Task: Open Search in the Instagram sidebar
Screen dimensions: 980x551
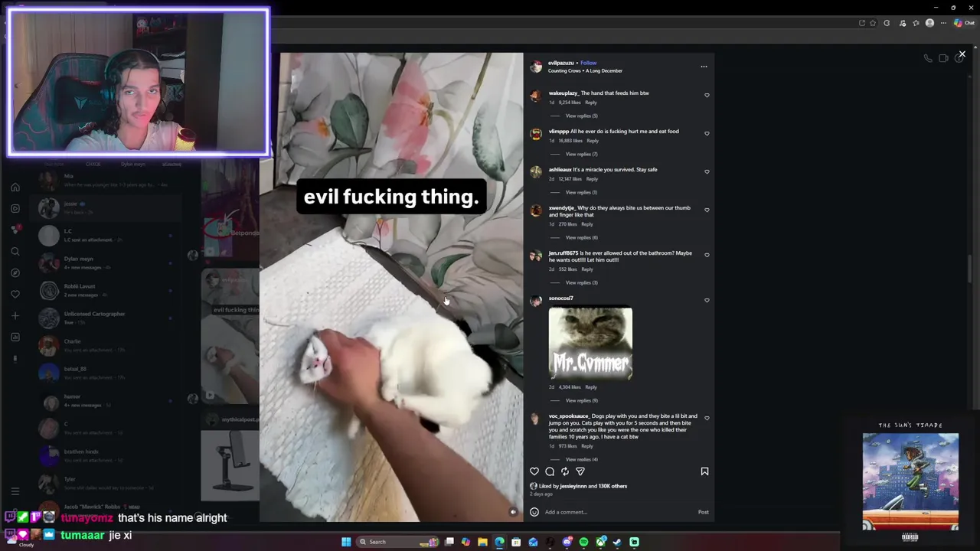Action: tap(15, 251)
